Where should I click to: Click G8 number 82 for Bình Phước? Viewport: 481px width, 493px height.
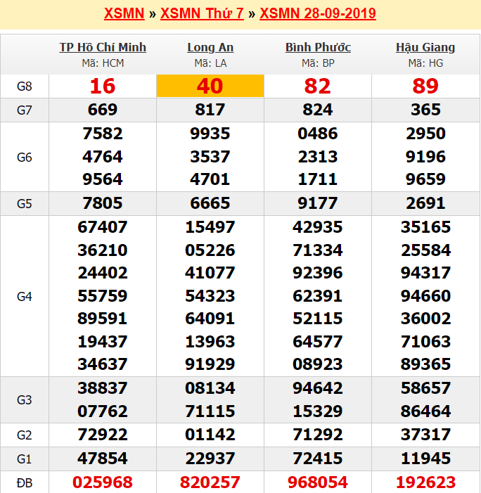click(318, 86)
